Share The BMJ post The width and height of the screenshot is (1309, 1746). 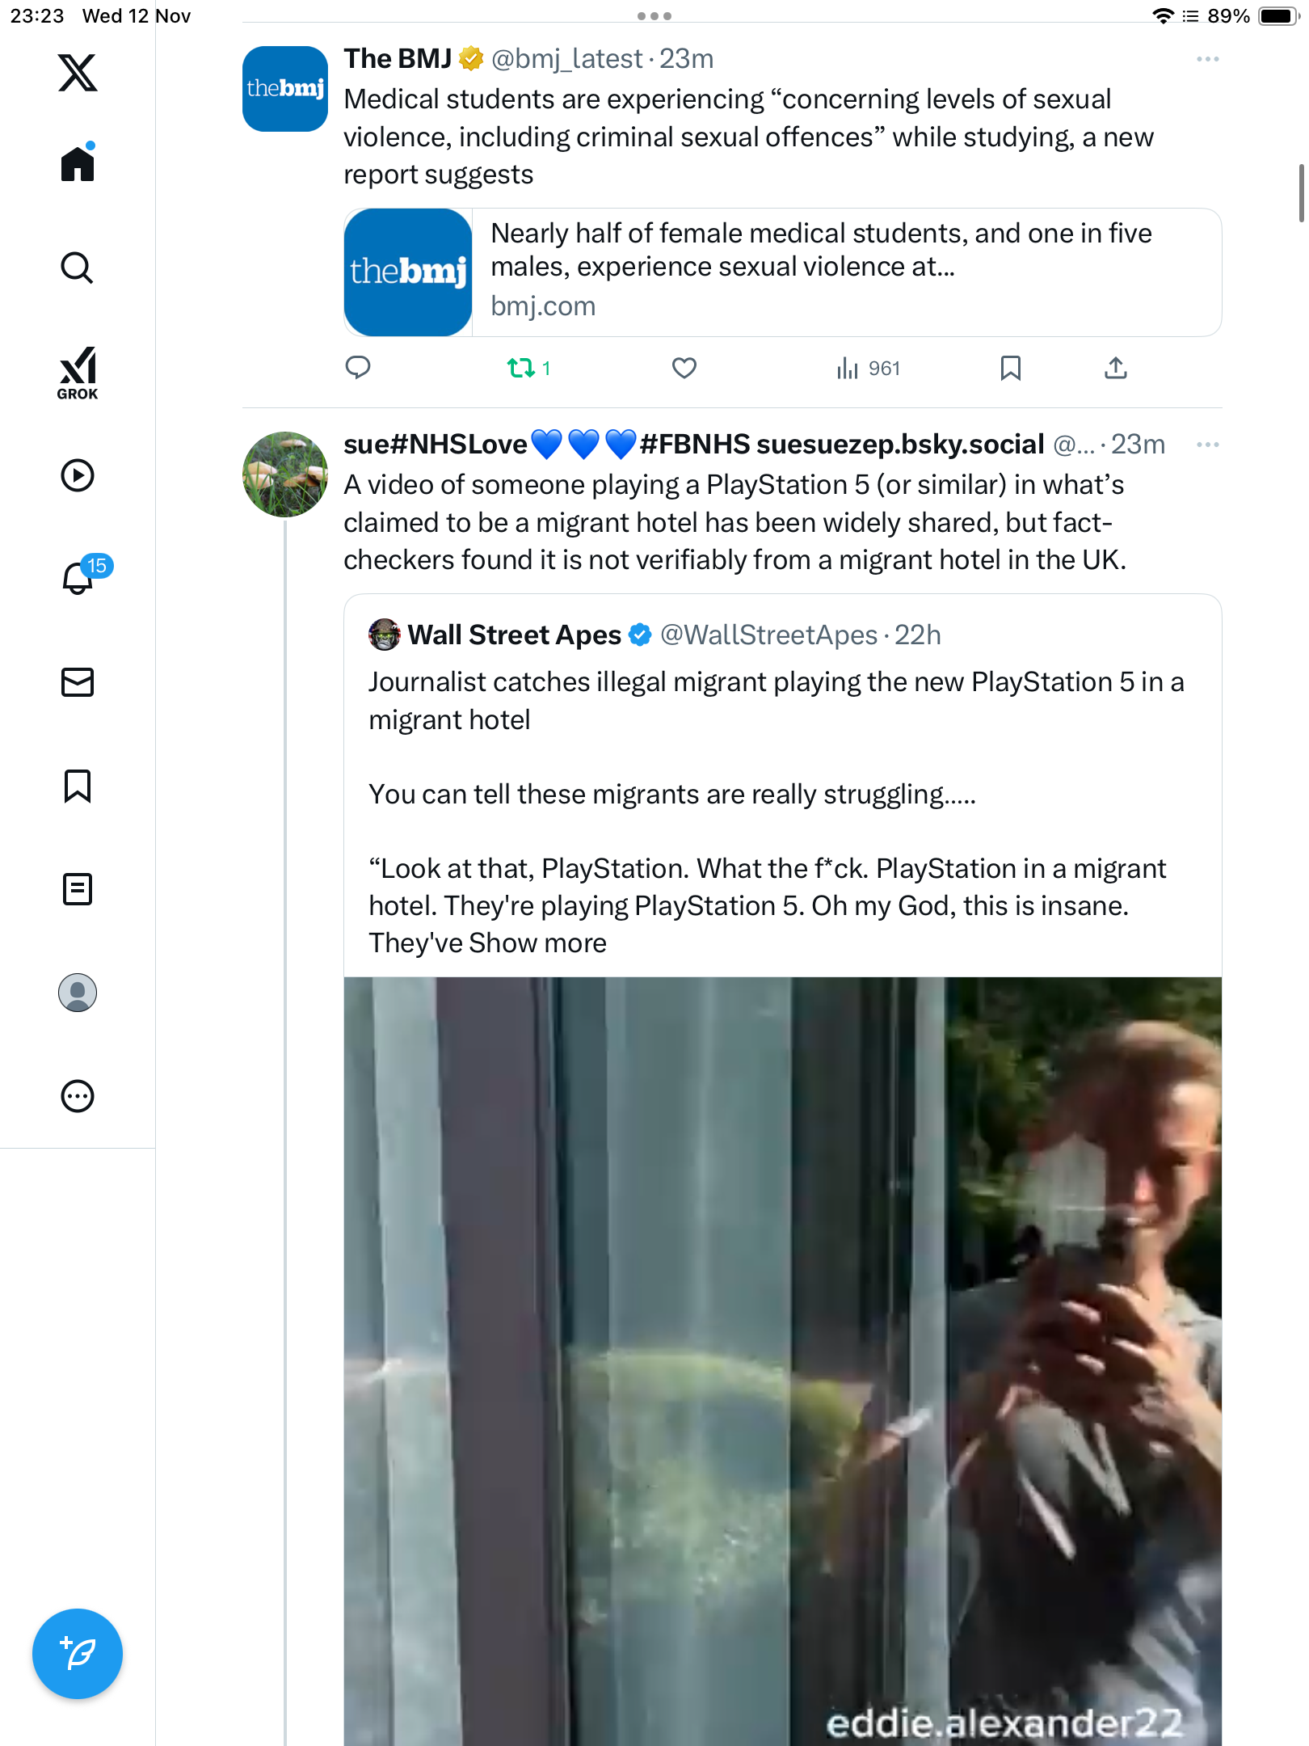click(1115, 369)
